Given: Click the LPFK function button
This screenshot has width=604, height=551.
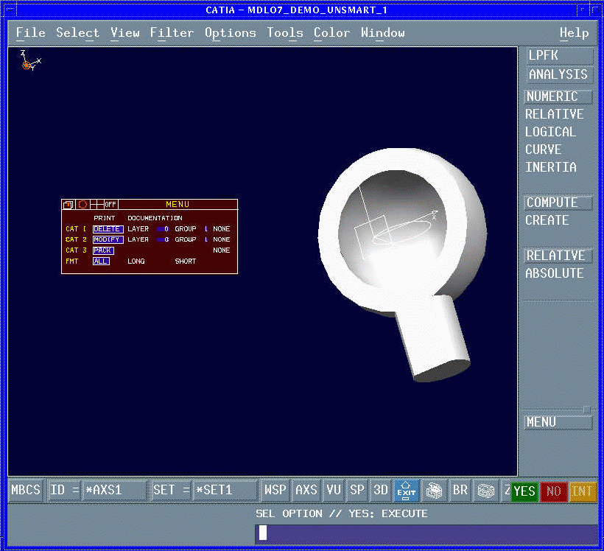Looking at the screenshot, I should click(559, 56).
